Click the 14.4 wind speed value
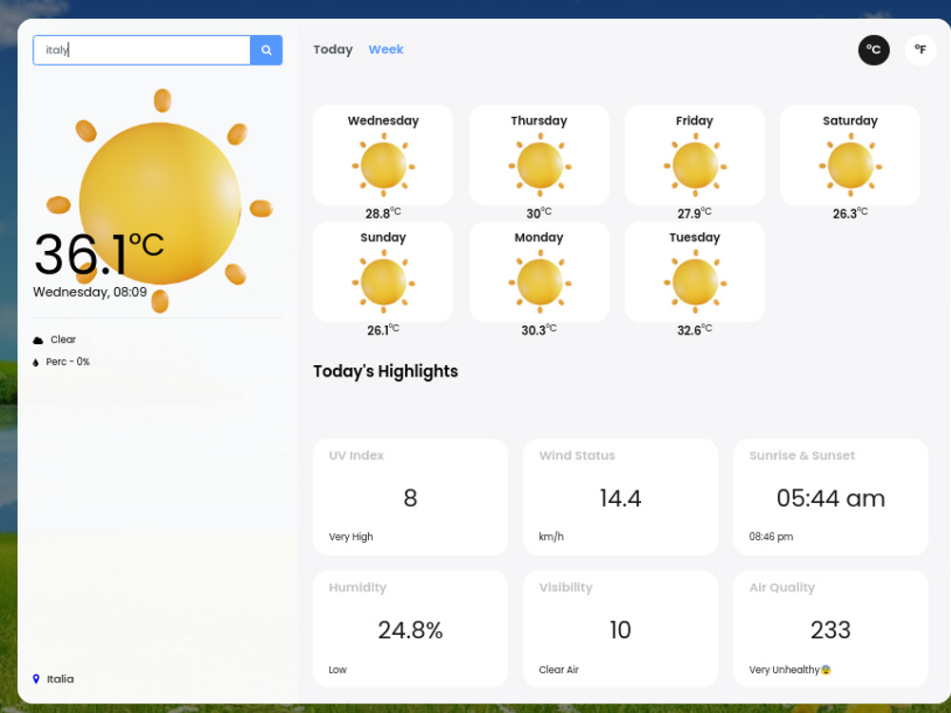 (x=620, y=498)
